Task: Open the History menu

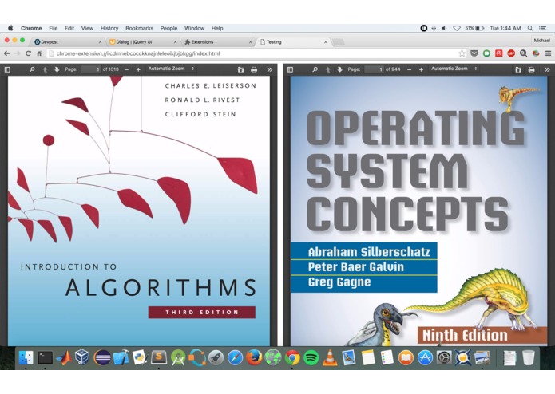Action: (109, 28)
